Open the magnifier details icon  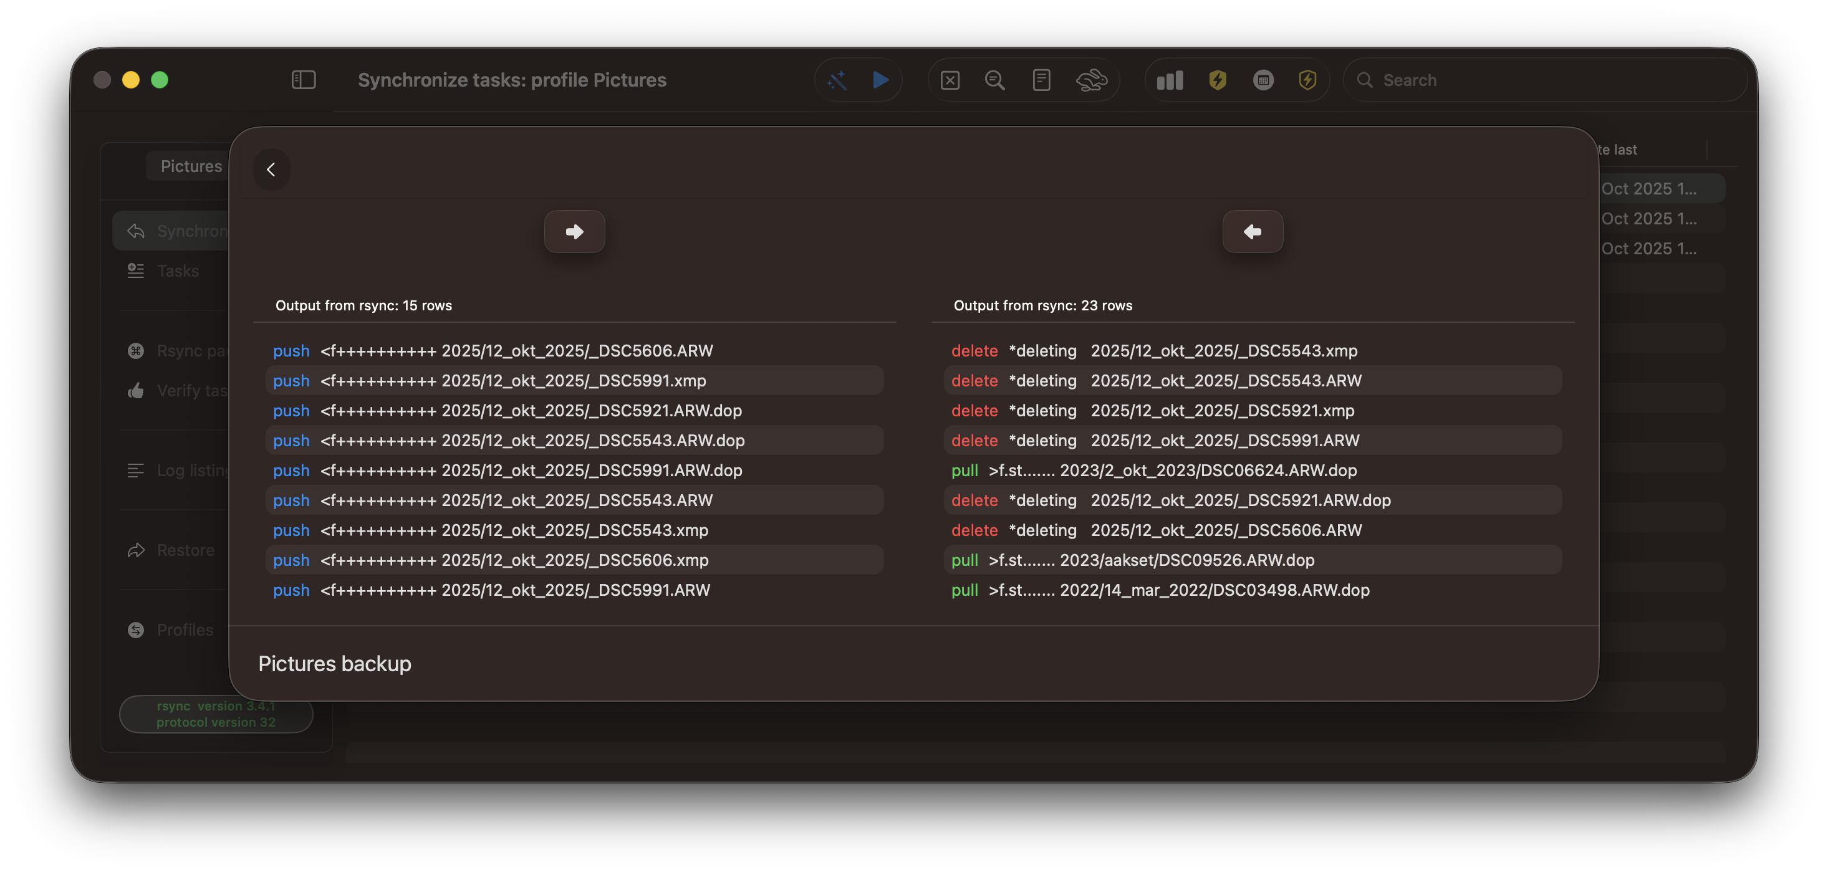point(994,80)
